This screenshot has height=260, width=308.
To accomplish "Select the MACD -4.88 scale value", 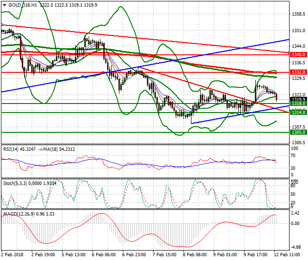I will click(x=296, y=247).
